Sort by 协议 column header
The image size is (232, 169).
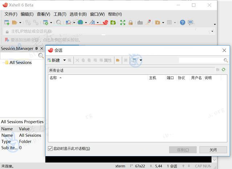pos(182,78)
